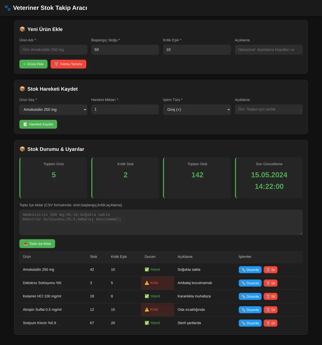Click the green check icon in Sodyum Klorür row

pyautogui.click(x=147, y=323)
